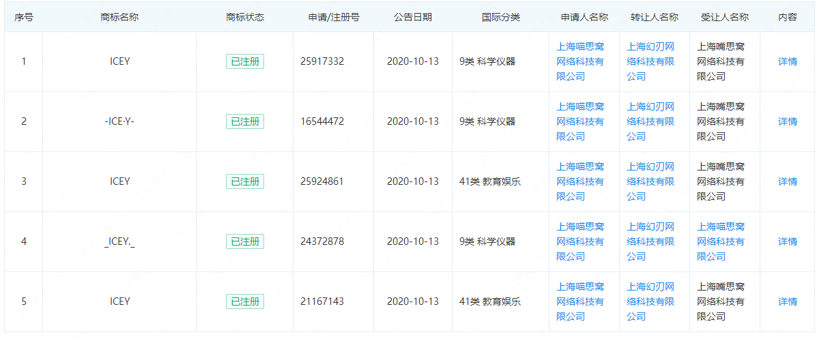Click the 国际分类 column header
Viewport: 817px width, 339px height.
point(501,17)
